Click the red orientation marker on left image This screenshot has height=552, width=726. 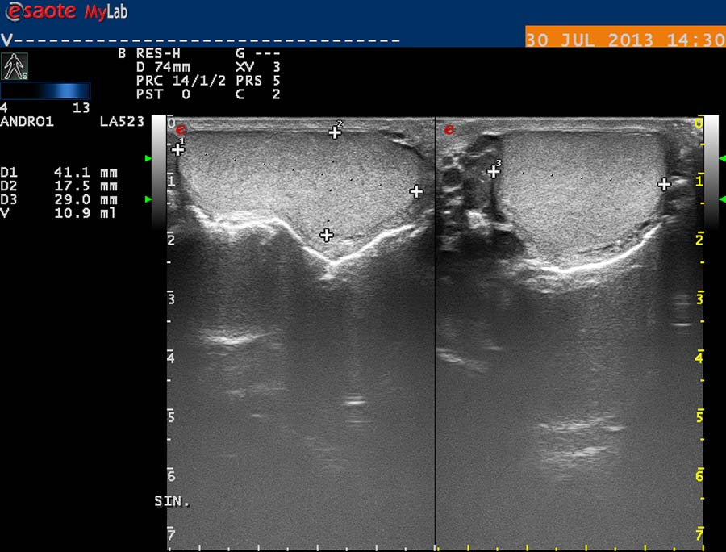(x=181, y=129)
